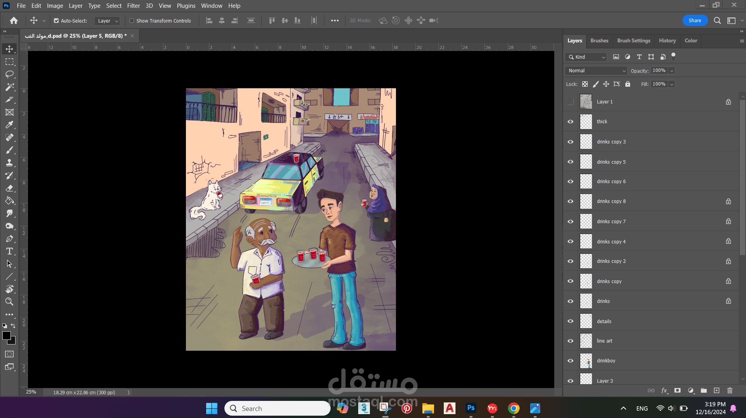Screen dimensions: 746x418
Task: Enable Show Transform Controls checkbox
Action: tap(132, 21)
